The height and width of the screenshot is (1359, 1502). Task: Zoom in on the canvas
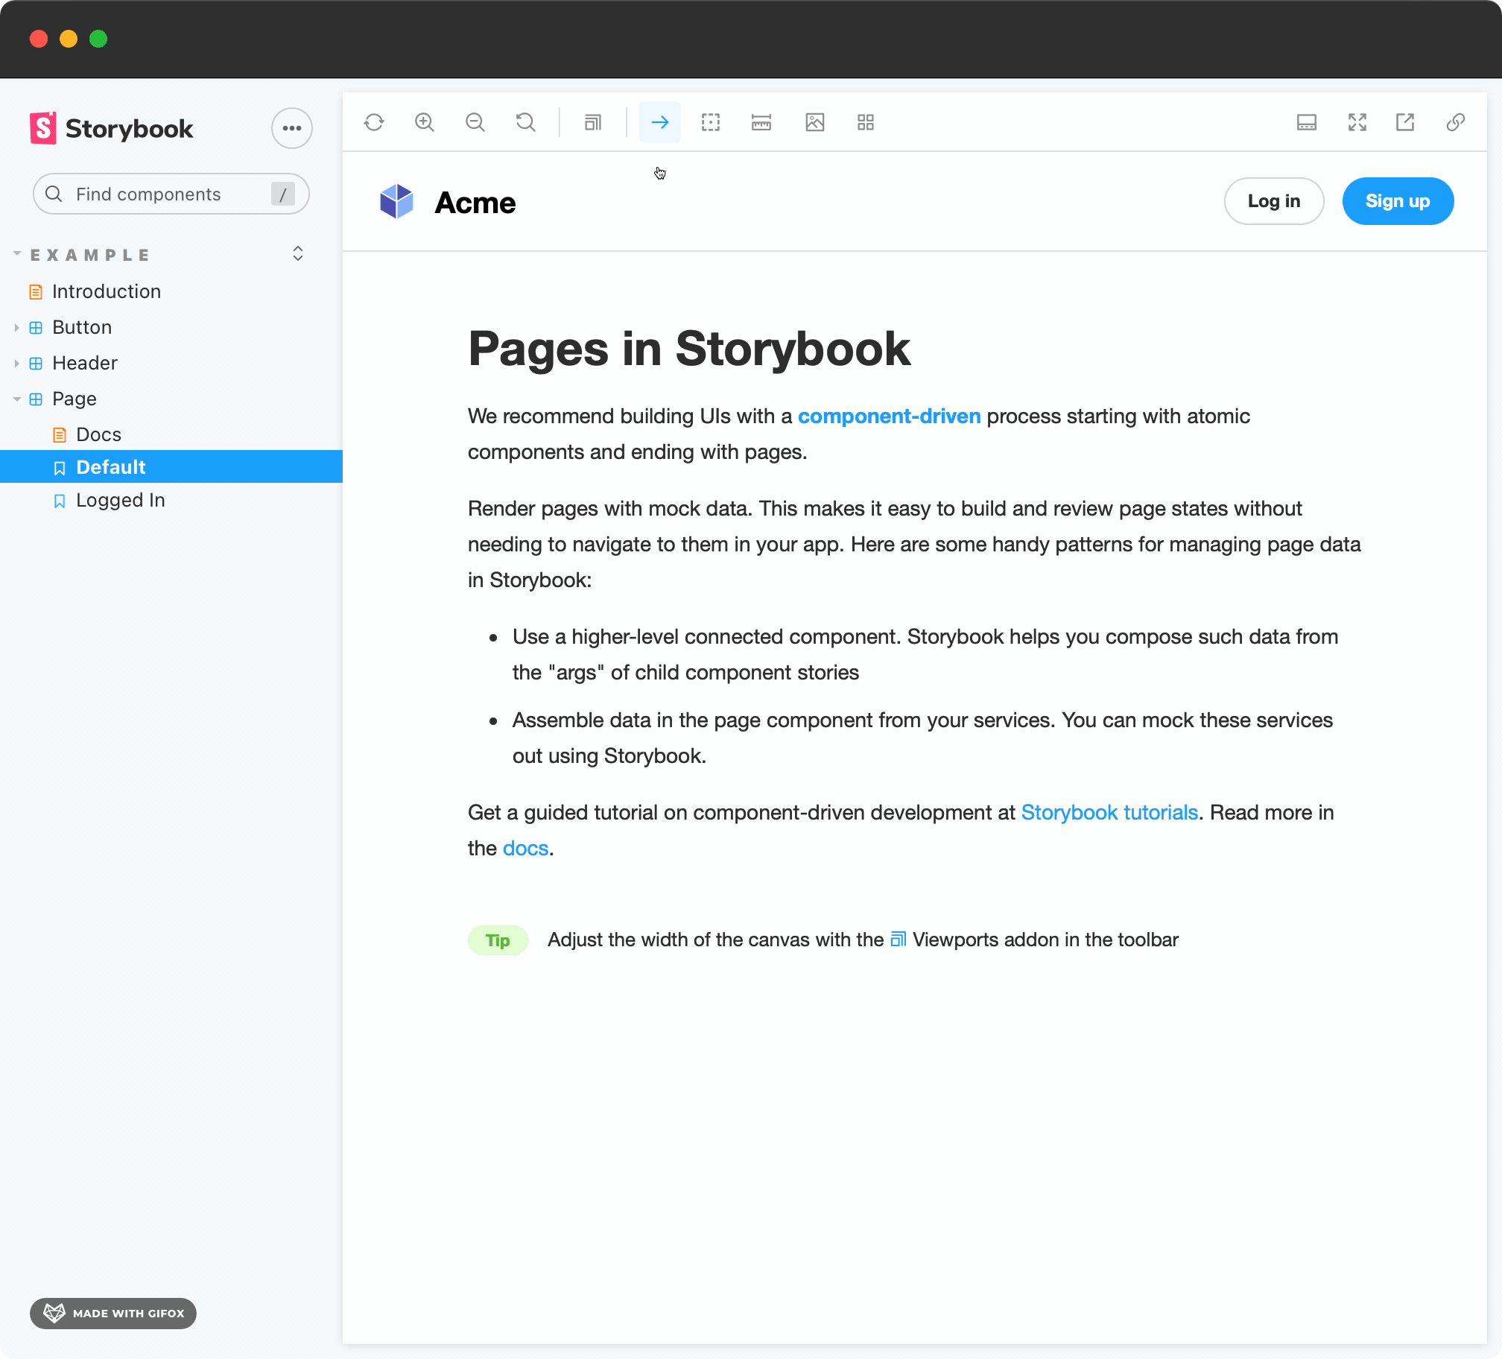pyautogui.click(x=425, y=122)
